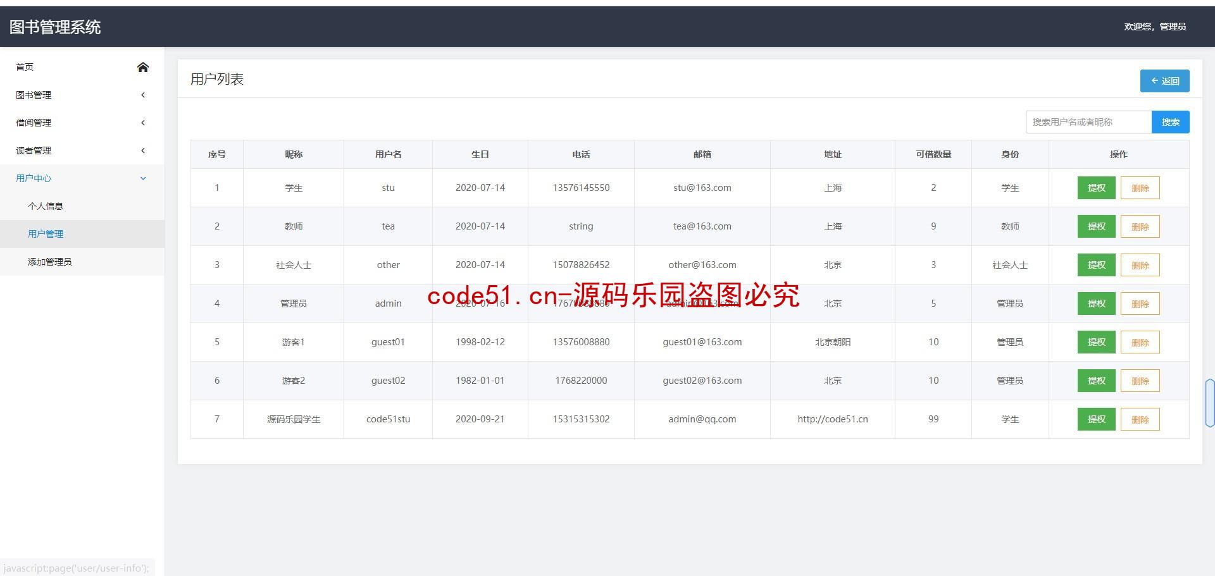Click 提权 for user tea
The height and width of the screenshot is (576, 1215).
coord(1096,226)
